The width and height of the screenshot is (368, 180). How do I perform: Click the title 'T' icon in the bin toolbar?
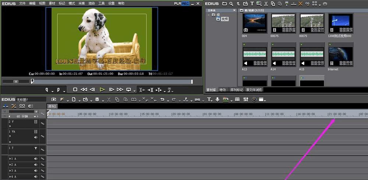point(252,4)
